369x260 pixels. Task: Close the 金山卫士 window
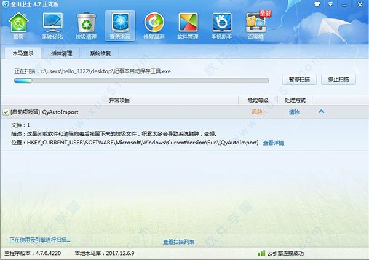[x=360, y=4]
